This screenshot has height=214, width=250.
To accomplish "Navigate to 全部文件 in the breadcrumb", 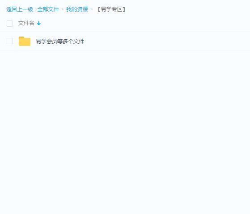I will pyautogui.click(x=48, y=9).
